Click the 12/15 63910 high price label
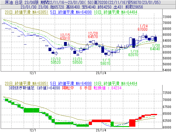 (65, 37)
